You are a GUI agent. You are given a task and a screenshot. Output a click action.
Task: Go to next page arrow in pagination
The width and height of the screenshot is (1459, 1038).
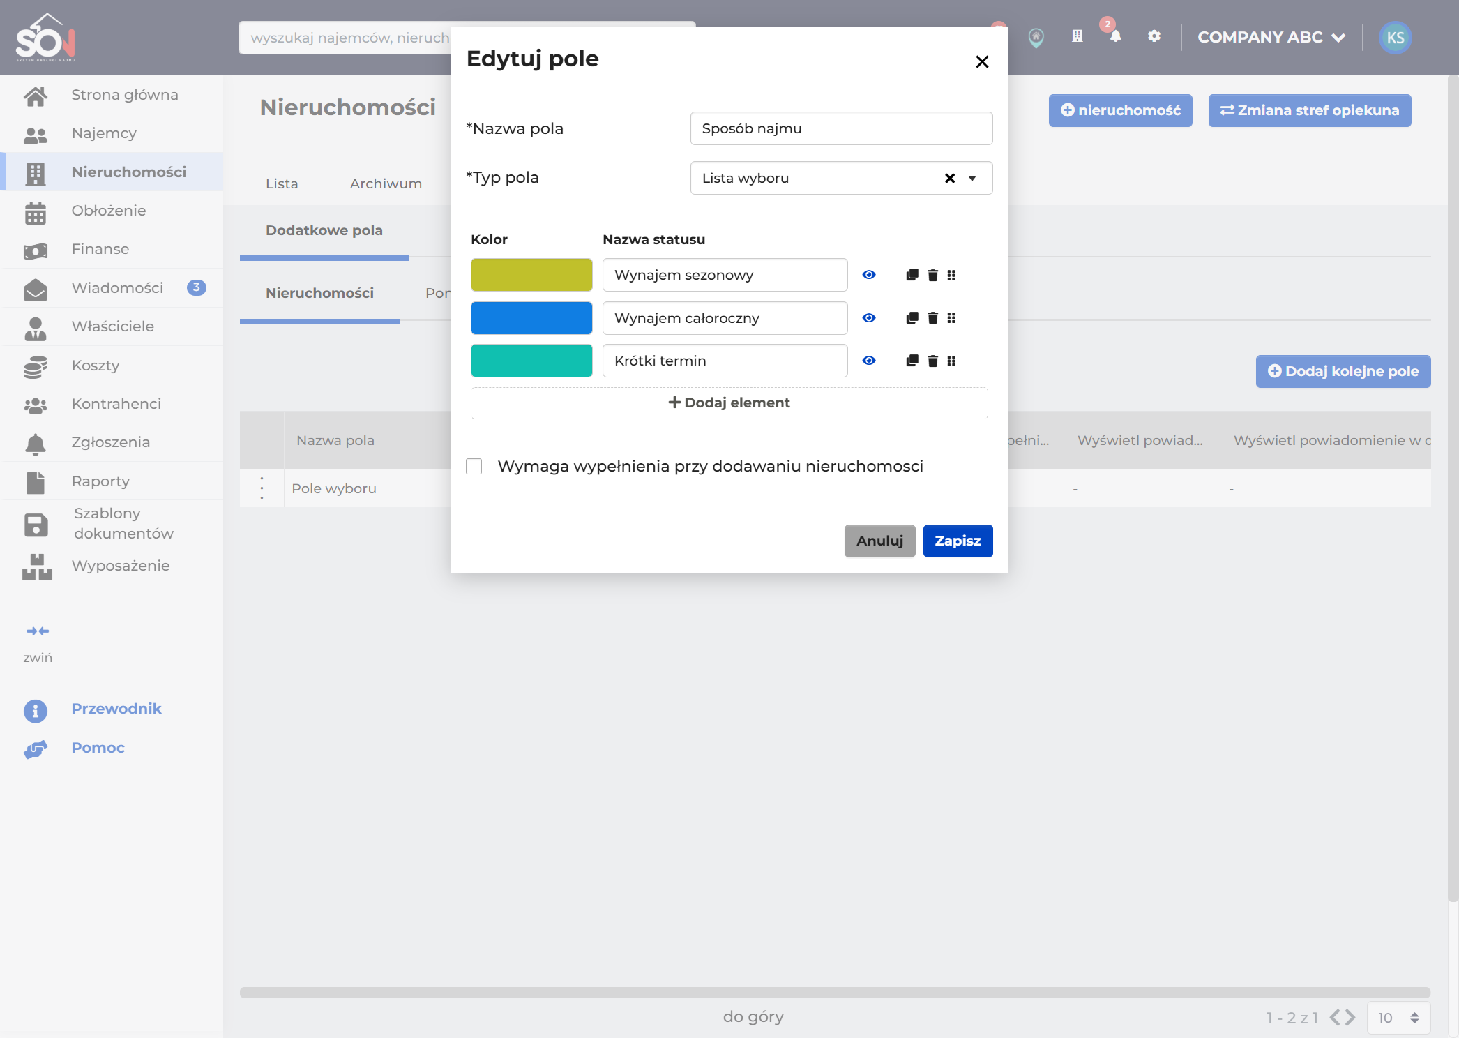click(1351, 1018)
